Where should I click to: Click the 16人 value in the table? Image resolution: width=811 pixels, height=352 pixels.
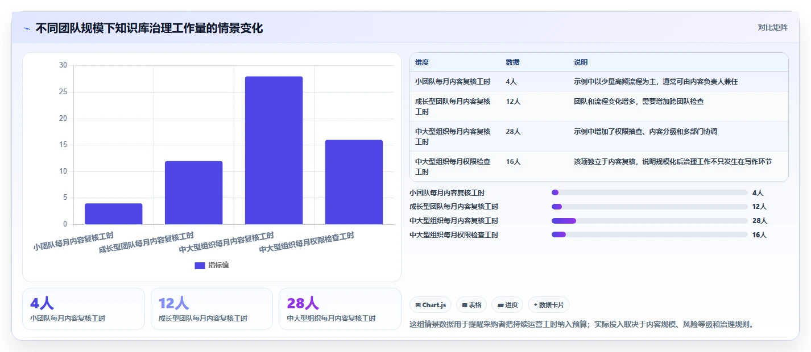point(513,162)
